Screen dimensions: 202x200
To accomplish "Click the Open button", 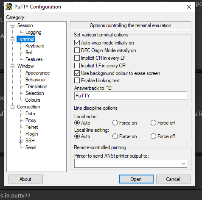I will coord(136,179).
